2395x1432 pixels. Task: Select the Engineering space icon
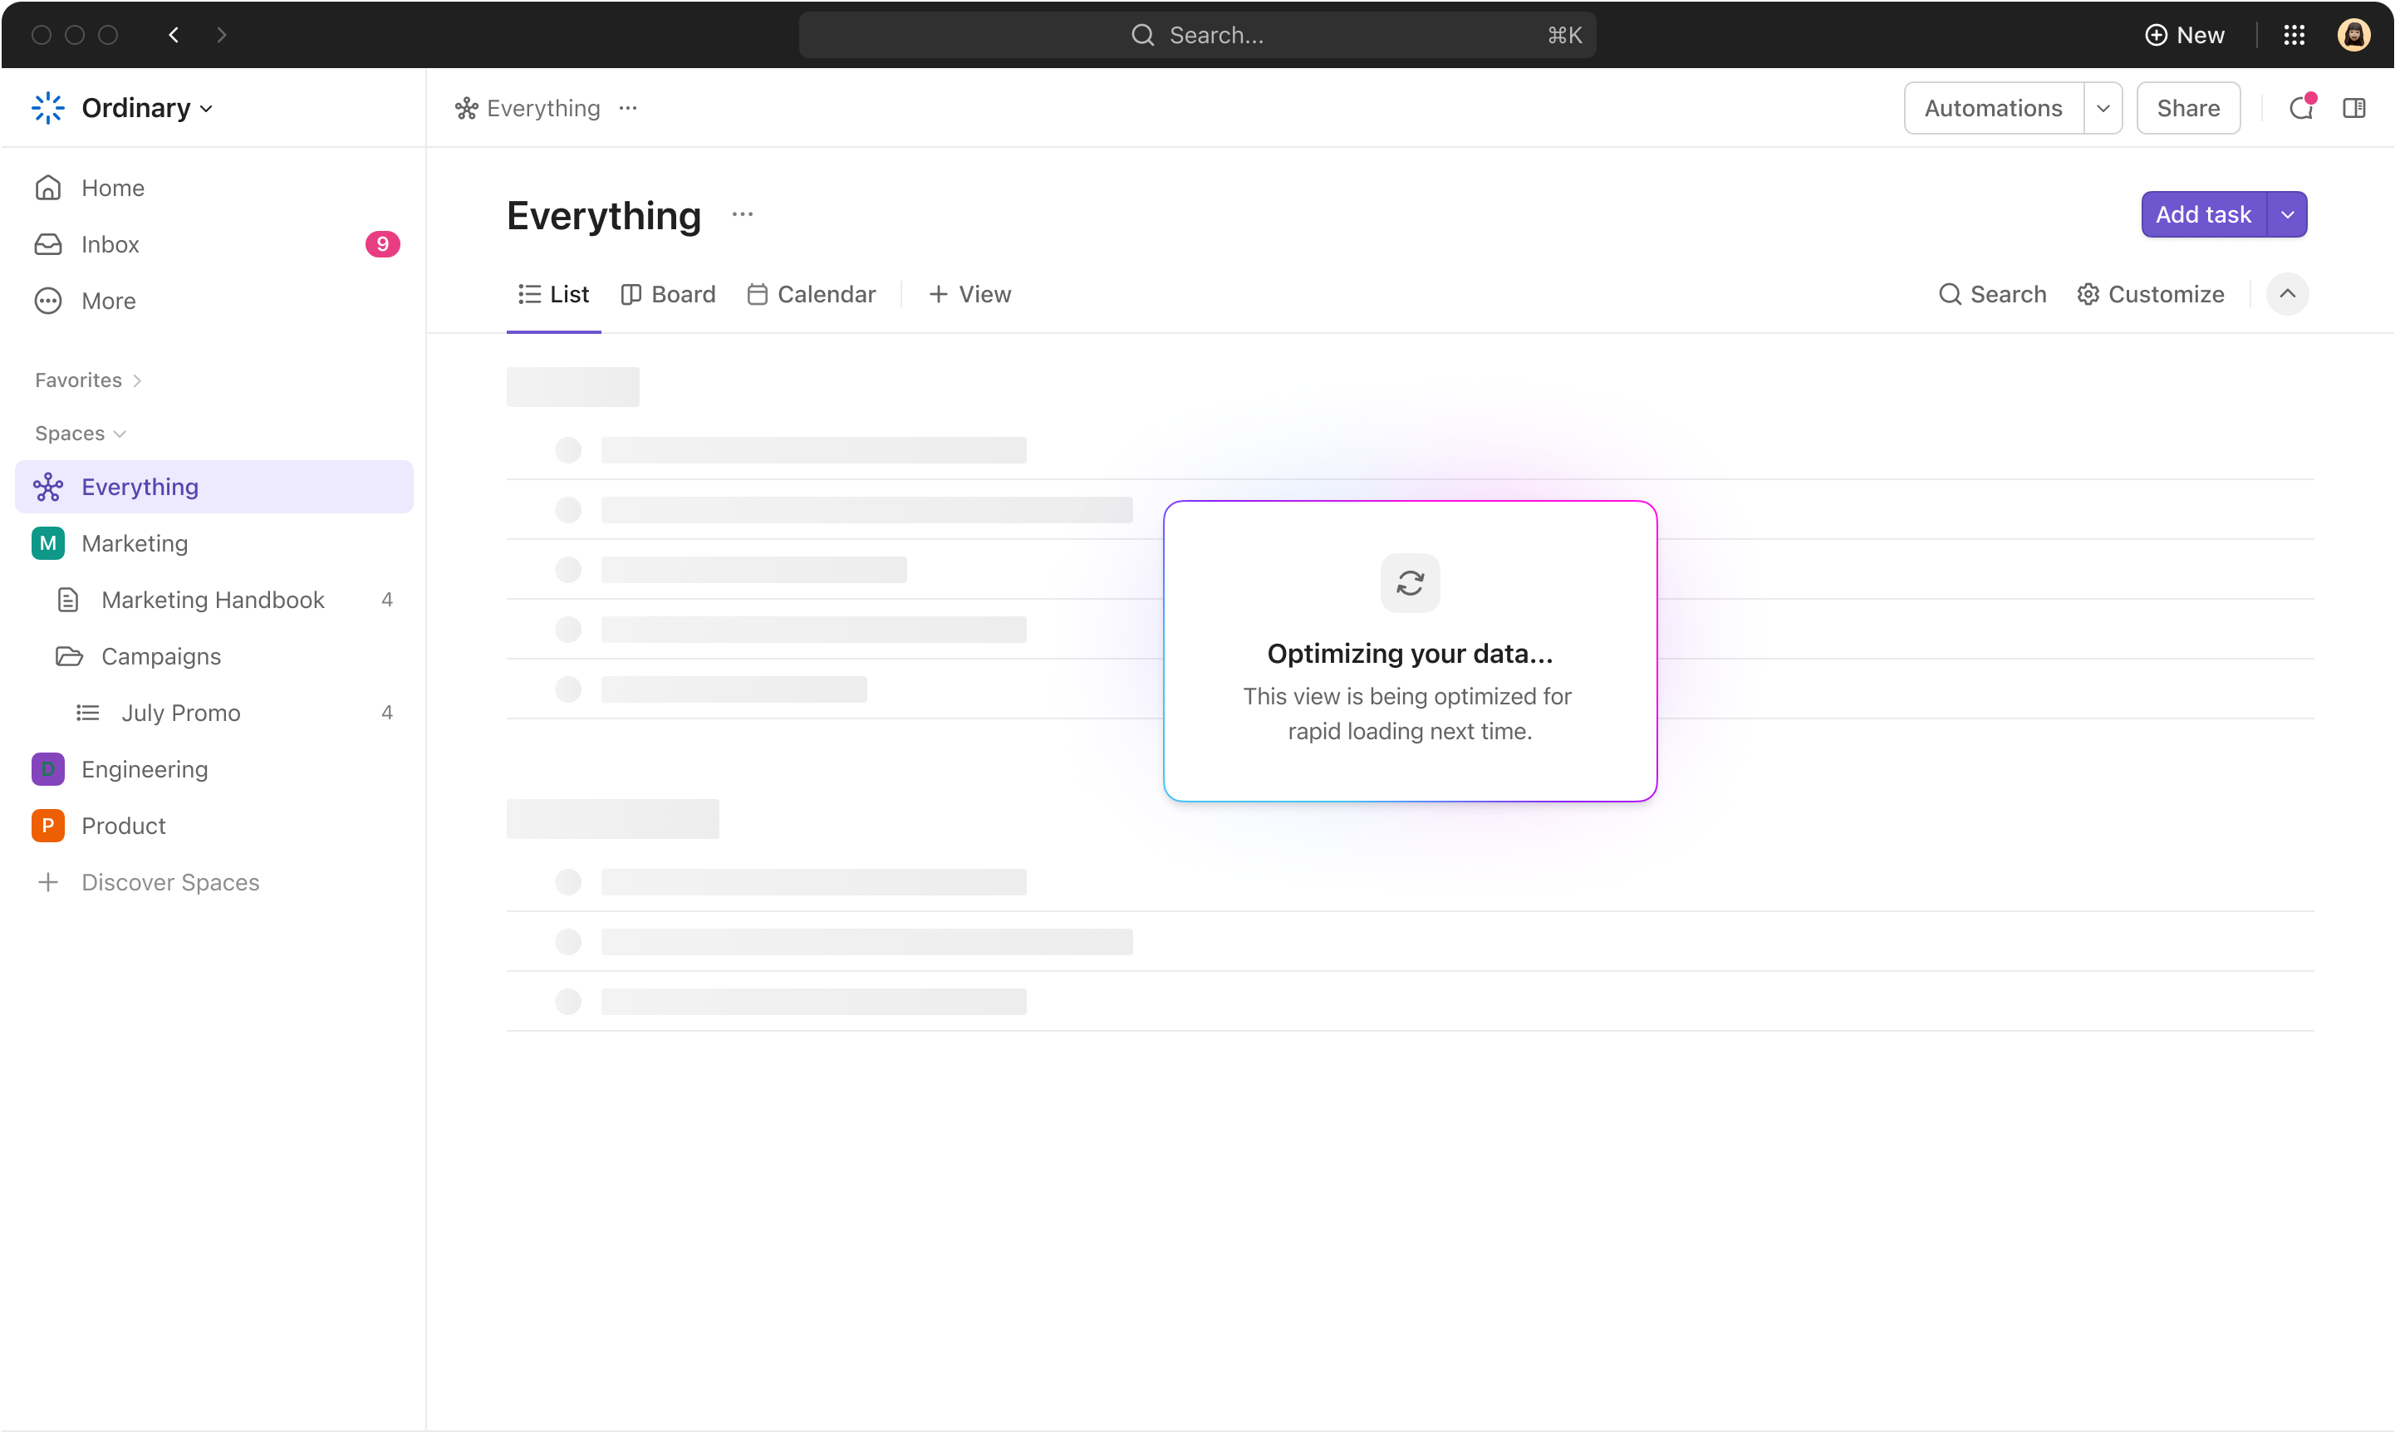pos(48,769)
